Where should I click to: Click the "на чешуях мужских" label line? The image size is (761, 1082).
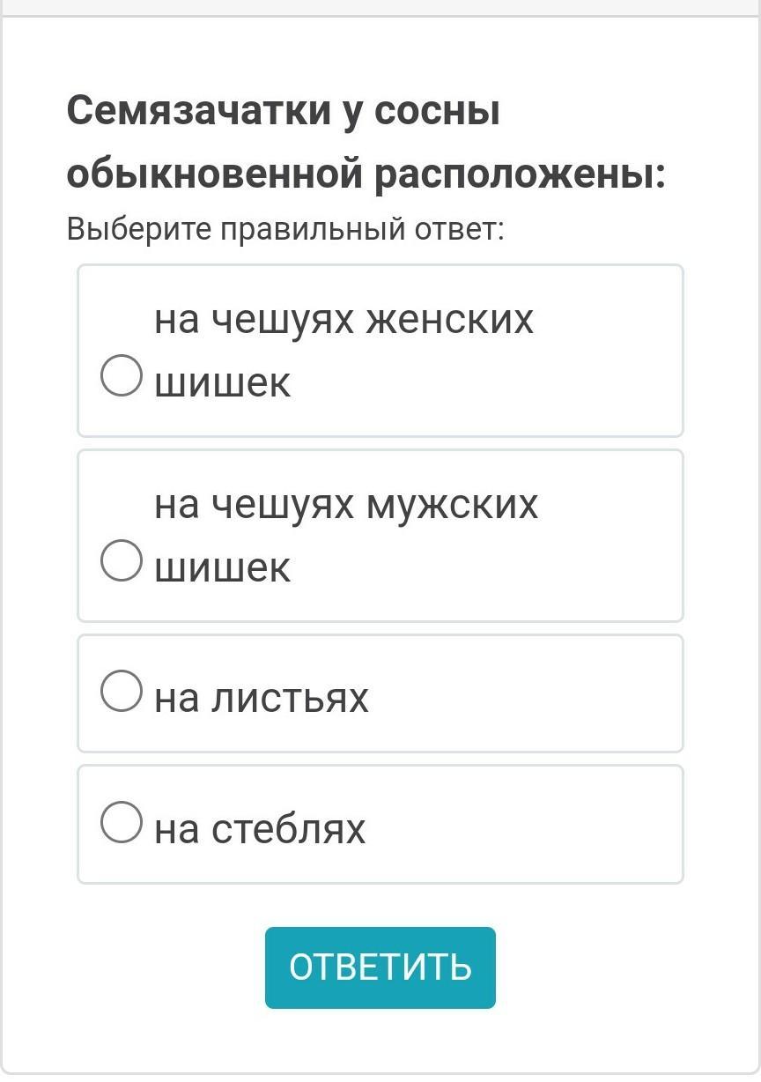tap(346, 505)
